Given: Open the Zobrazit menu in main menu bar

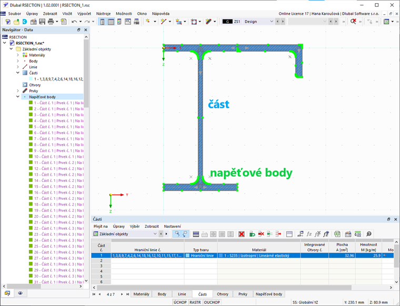Looking at the screenshot, I should click(x=50, y=14).
